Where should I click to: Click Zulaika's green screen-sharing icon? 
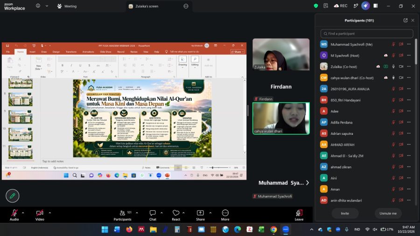pos(386,67)
